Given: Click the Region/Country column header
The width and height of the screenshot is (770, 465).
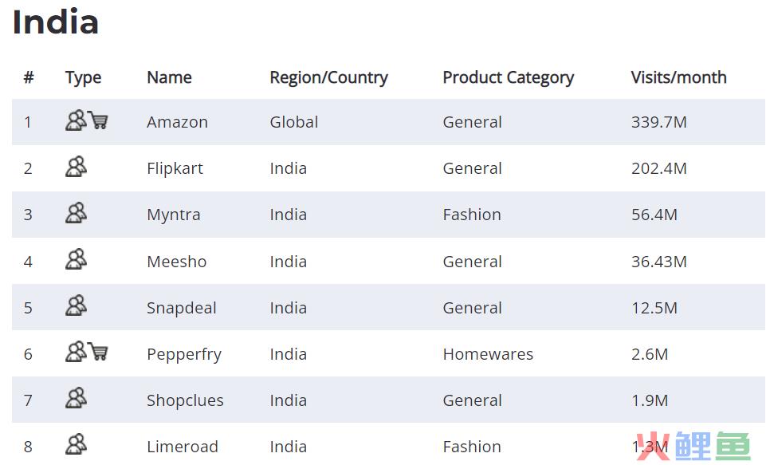Looking at the screenshot, I should coord(328,77).
